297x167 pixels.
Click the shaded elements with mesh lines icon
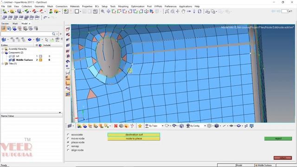(217, 126)
